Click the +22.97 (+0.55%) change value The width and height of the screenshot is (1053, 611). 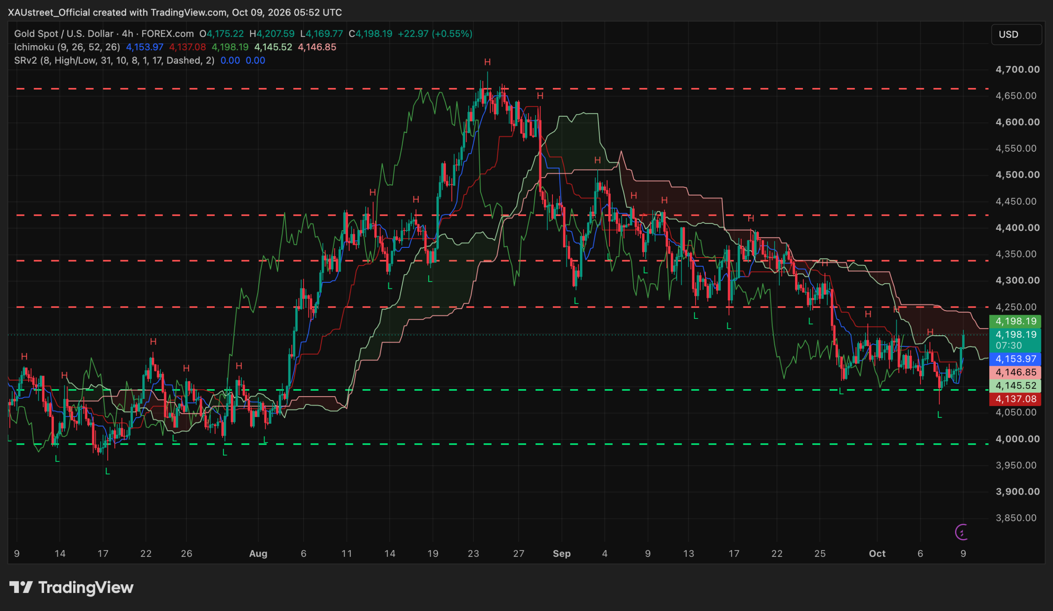pos(435,34)
